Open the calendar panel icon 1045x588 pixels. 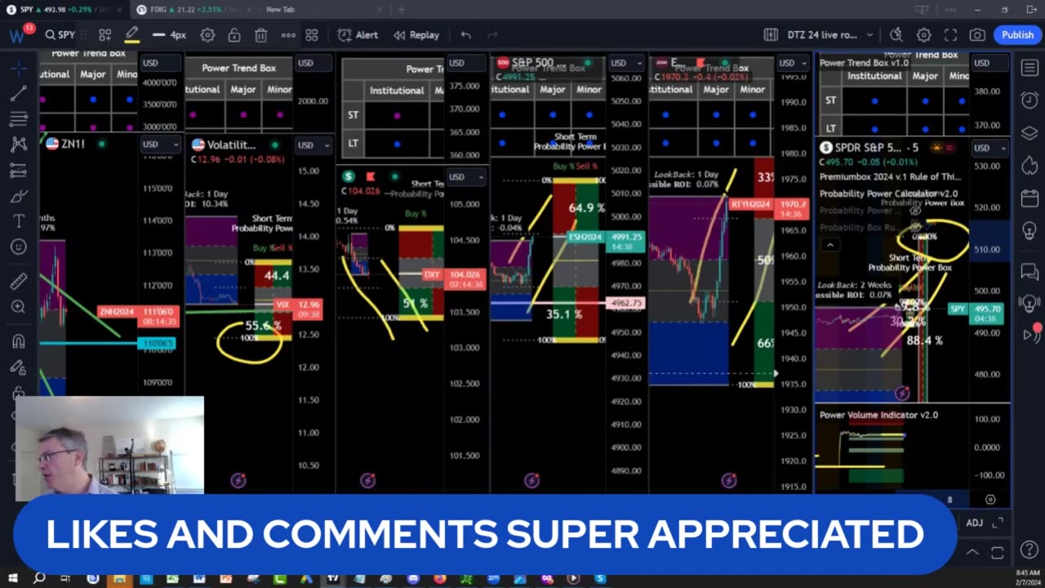click(x=1029, y=199)
